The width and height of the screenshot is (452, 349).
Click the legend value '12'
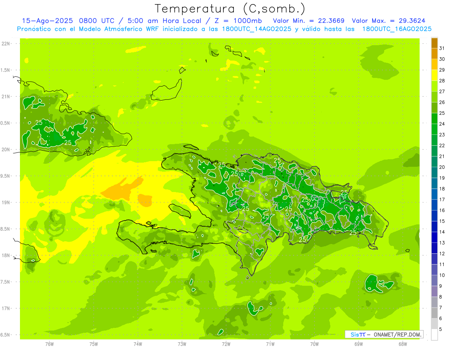pos(442,253)
